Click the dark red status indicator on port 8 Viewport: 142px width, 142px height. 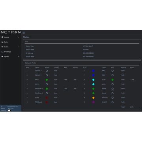47,102
